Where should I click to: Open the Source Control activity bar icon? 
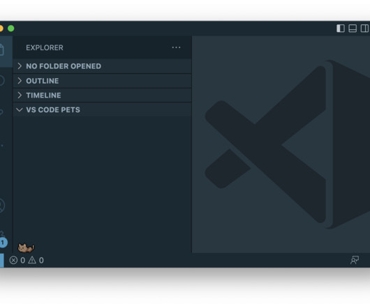[1, 112]
